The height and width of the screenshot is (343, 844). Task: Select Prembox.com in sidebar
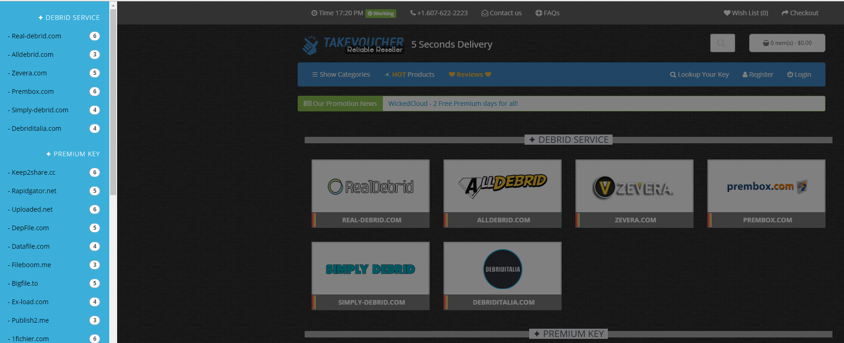(x=32, y=92)
